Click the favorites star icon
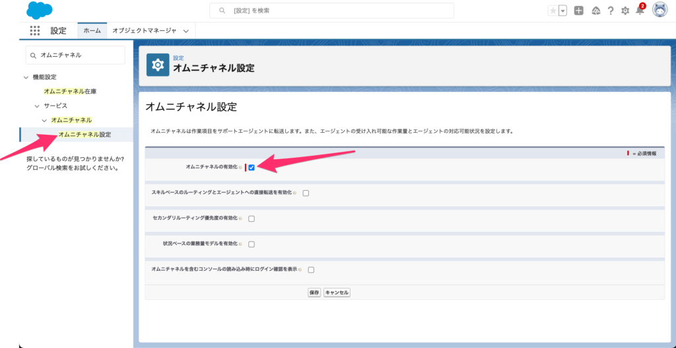Screen dimensions: 676x348 (553, 11)
